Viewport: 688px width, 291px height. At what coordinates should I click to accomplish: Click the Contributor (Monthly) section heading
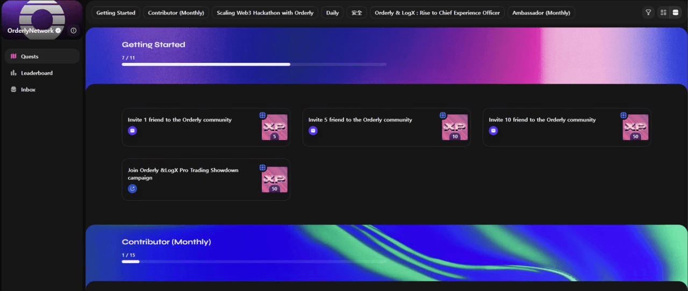click(166, 242)
